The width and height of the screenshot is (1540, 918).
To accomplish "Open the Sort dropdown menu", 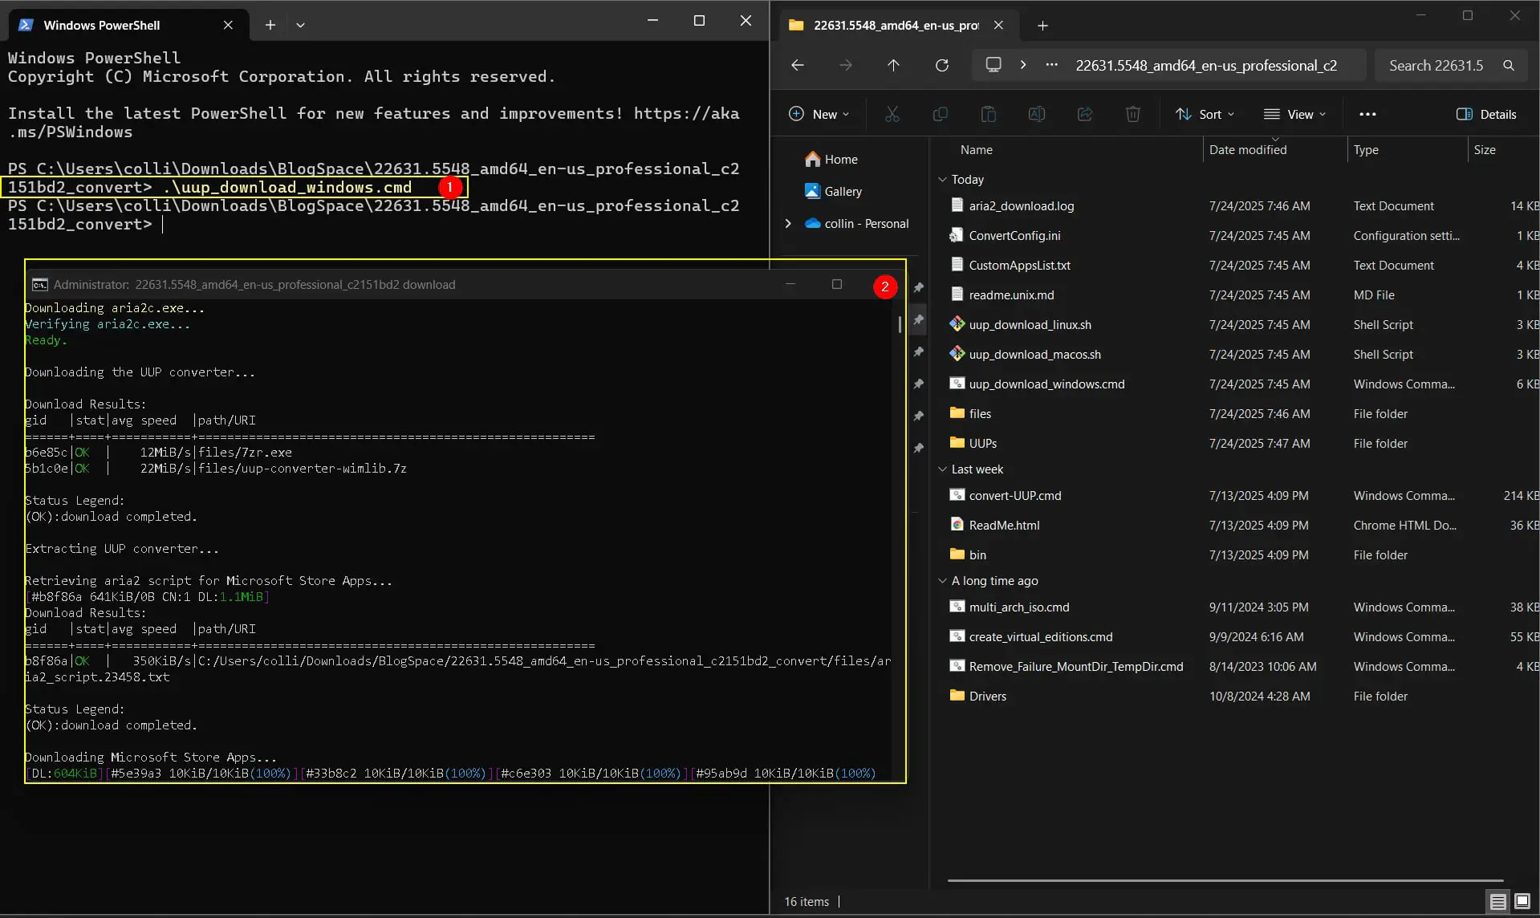I will pyautogui.click(x=1205, y=114).
